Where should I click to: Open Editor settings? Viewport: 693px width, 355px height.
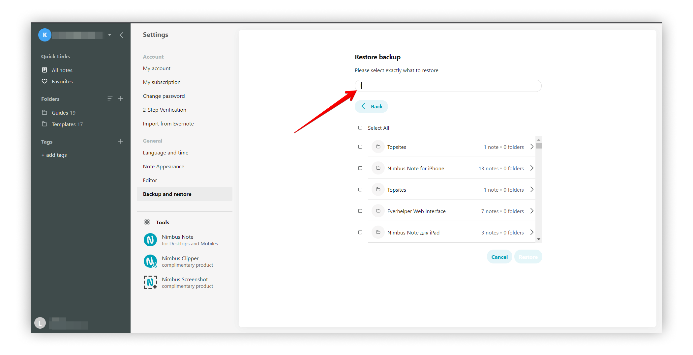150,180
